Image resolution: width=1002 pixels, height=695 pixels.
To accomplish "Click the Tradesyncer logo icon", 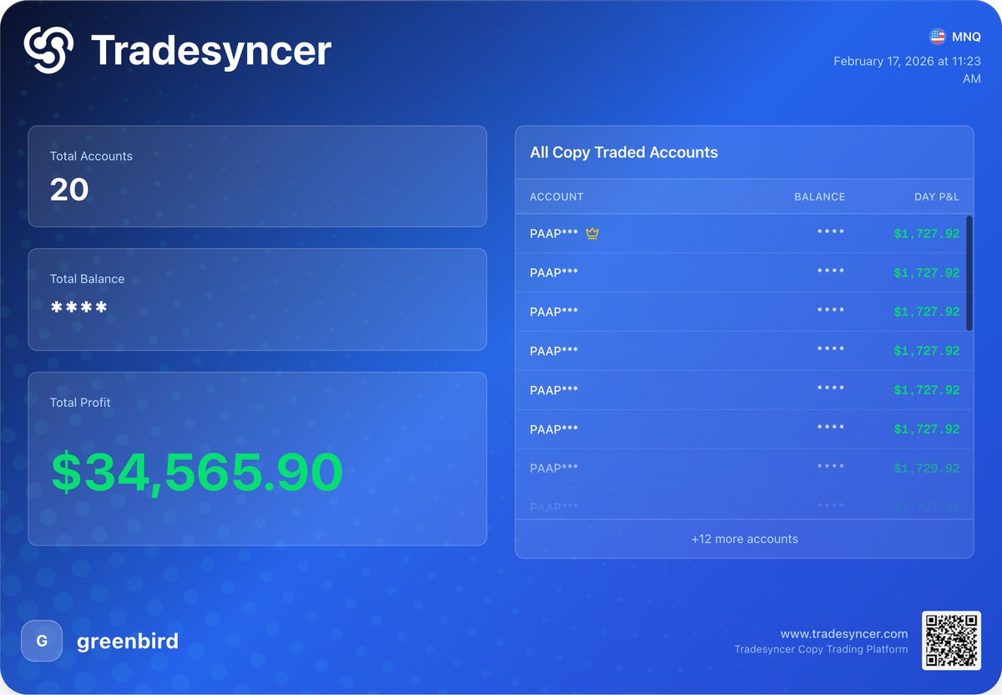I will coord(49,50).
